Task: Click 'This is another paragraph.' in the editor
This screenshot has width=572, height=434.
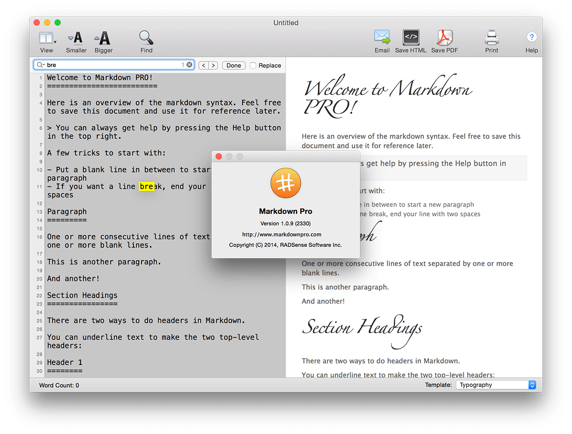Action: [x=104, y=262]
